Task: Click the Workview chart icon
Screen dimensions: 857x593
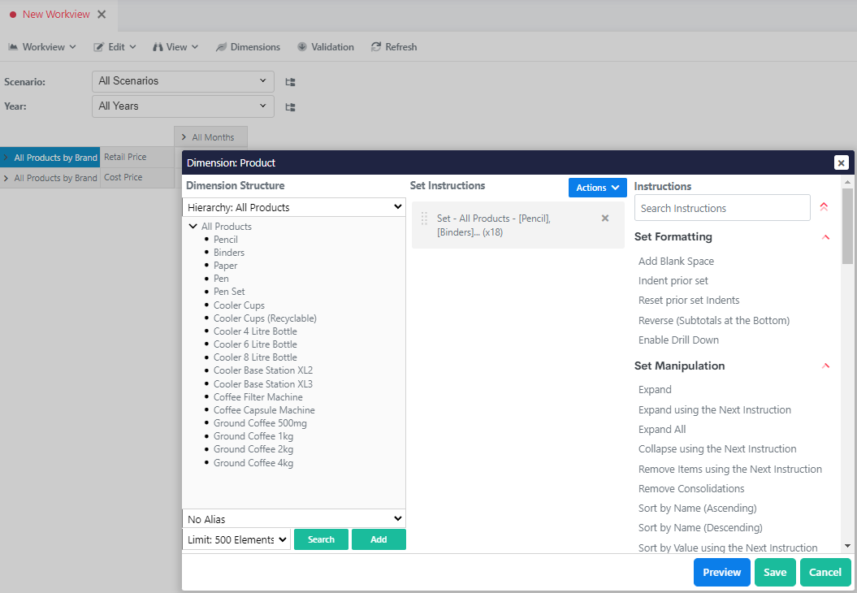Action: pos(13,46)
